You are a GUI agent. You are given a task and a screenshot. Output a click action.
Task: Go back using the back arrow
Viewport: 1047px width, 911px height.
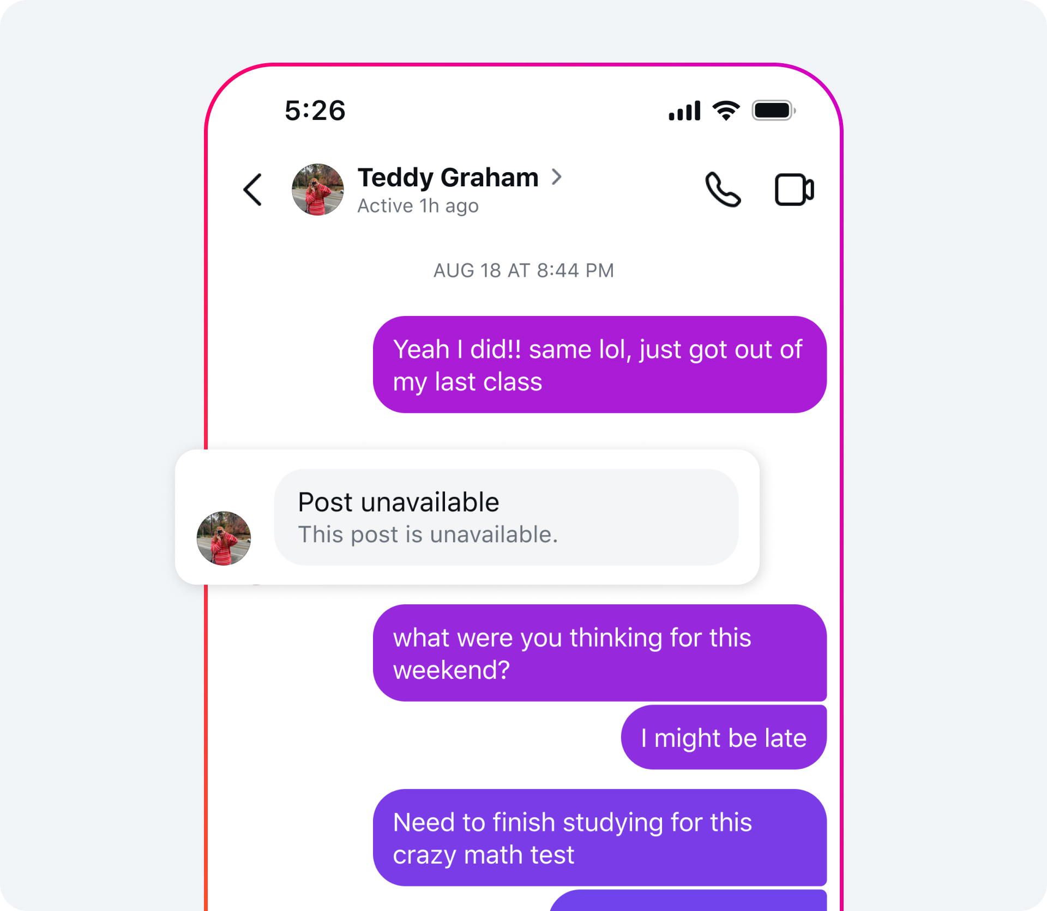252,190
